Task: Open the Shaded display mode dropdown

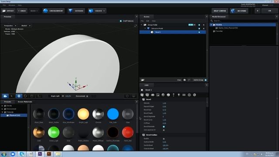Action: (x=26, y=26)
